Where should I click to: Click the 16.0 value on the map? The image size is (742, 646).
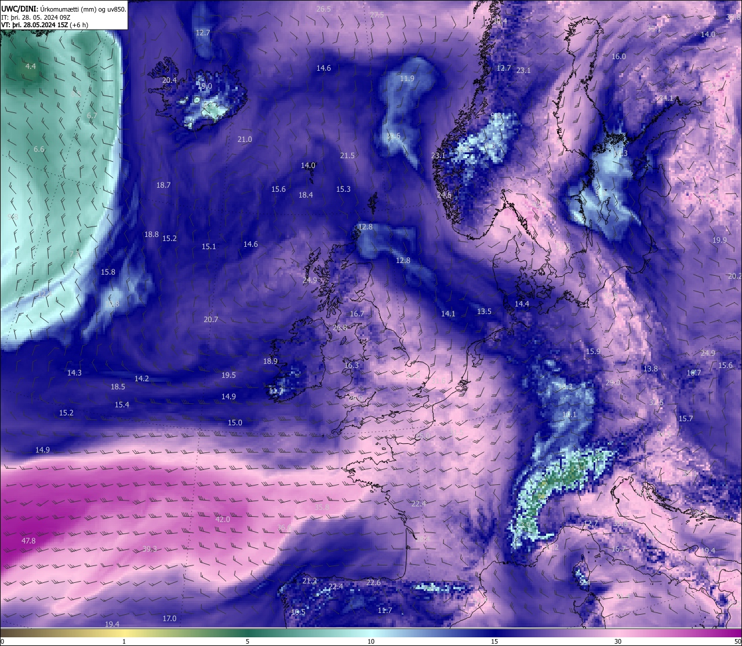pos(619,57)
